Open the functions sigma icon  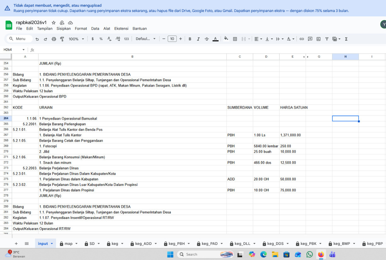tap(346, 39)
